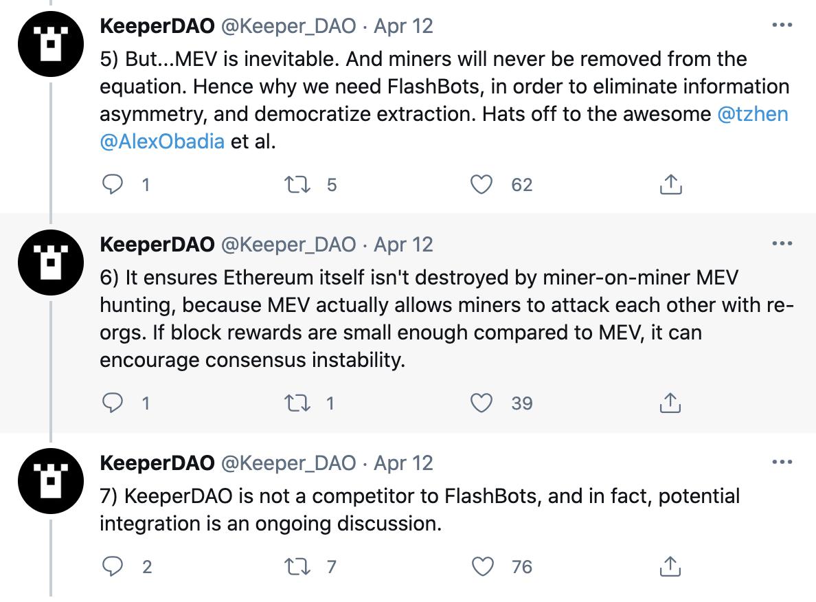Like the tweet with 76 likes
816x602 pixels.
tap(483, 566)
